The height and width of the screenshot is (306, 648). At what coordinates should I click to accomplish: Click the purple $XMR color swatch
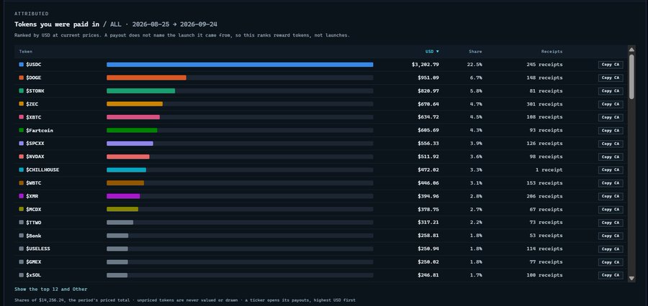pos(21,196)
